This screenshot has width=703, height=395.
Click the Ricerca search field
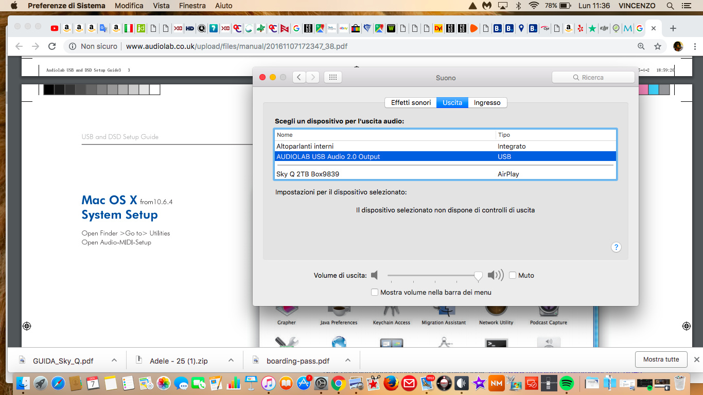[593, 77]
